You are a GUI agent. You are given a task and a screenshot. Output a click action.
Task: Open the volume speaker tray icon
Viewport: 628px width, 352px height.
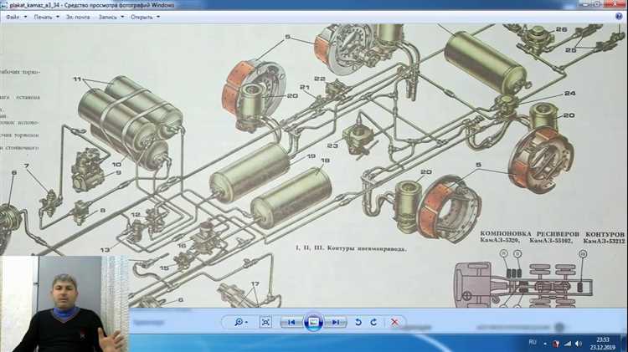point(579,343)
